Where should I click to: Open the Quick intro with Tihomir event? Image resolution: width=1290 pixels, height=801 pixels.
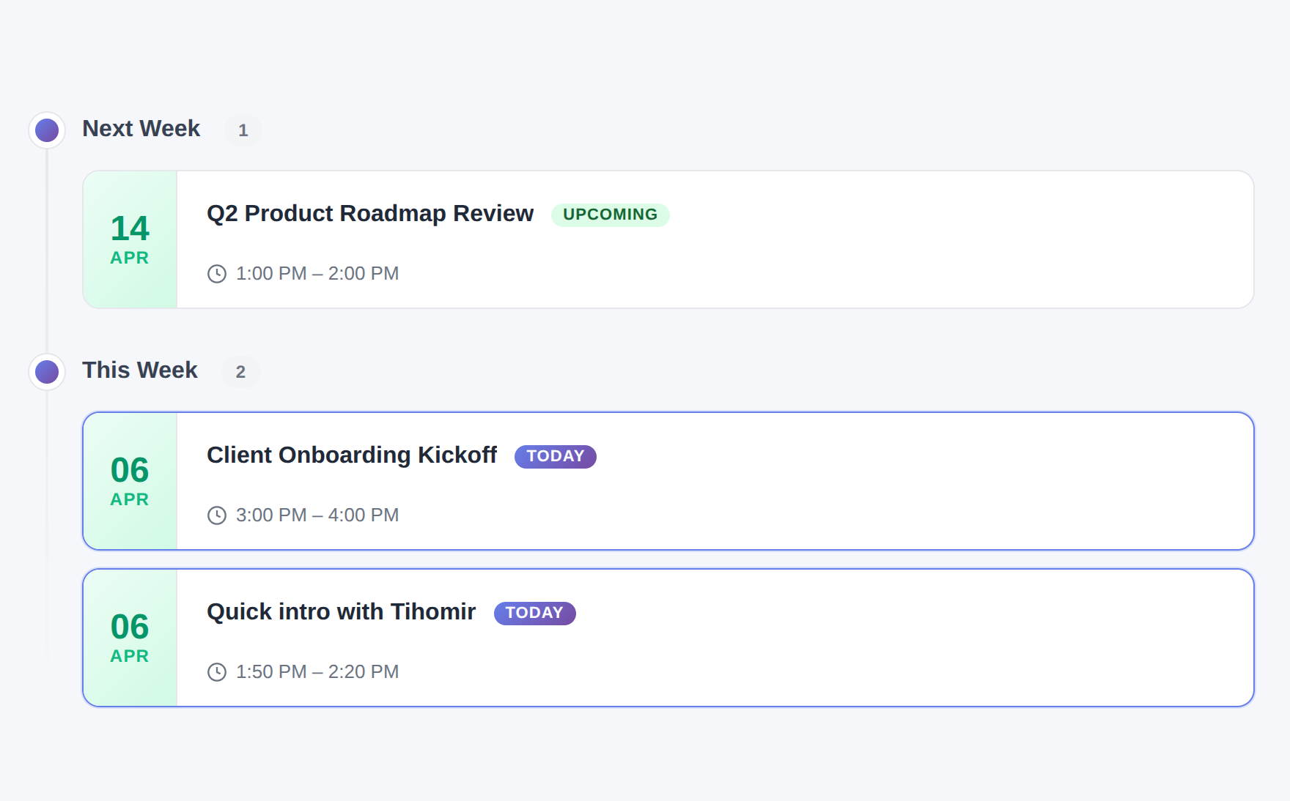pyautogui.click(x=668, y=638)
